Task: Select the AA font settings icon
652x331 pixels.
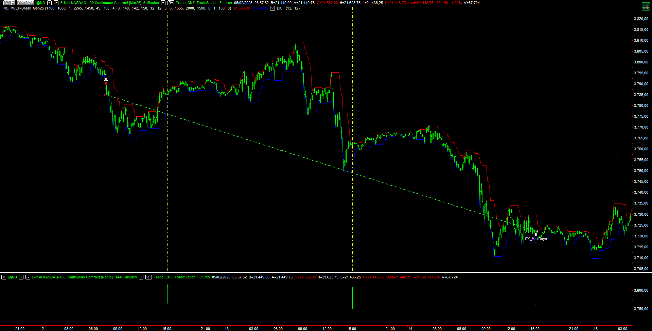Action: coord(7,3)
